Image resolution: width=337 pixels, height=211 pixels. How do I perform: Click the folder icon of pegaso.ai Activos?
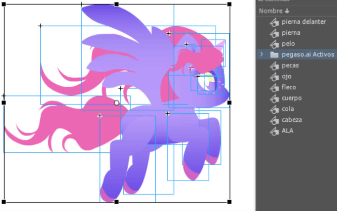(274, 55)
